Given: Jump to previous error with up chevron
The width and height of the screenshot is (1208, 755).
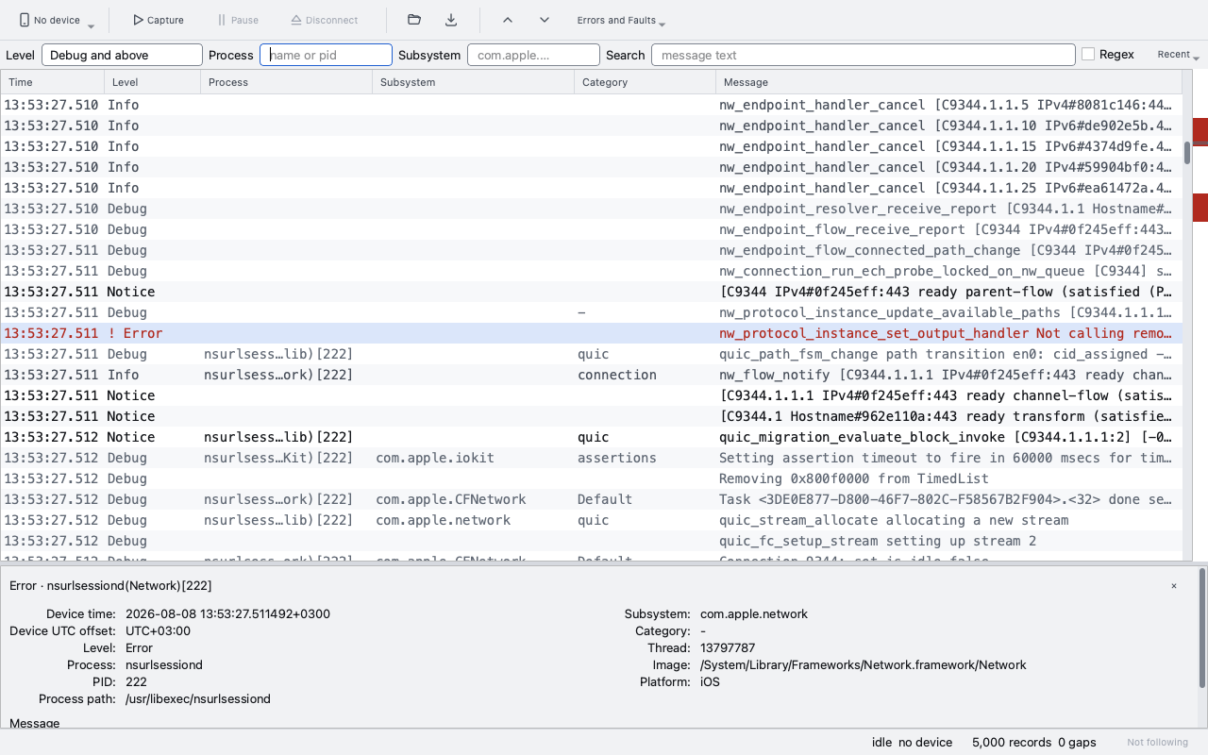Looking at the screenshot, I should point(507,20).
